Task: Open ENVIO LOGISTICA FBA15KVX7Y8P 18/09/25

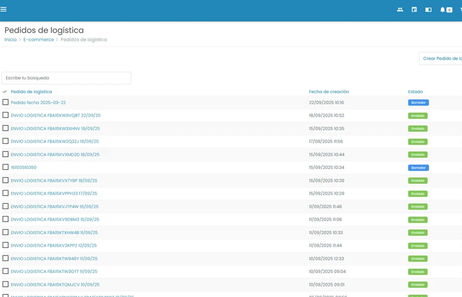Action: click(54, 181)
